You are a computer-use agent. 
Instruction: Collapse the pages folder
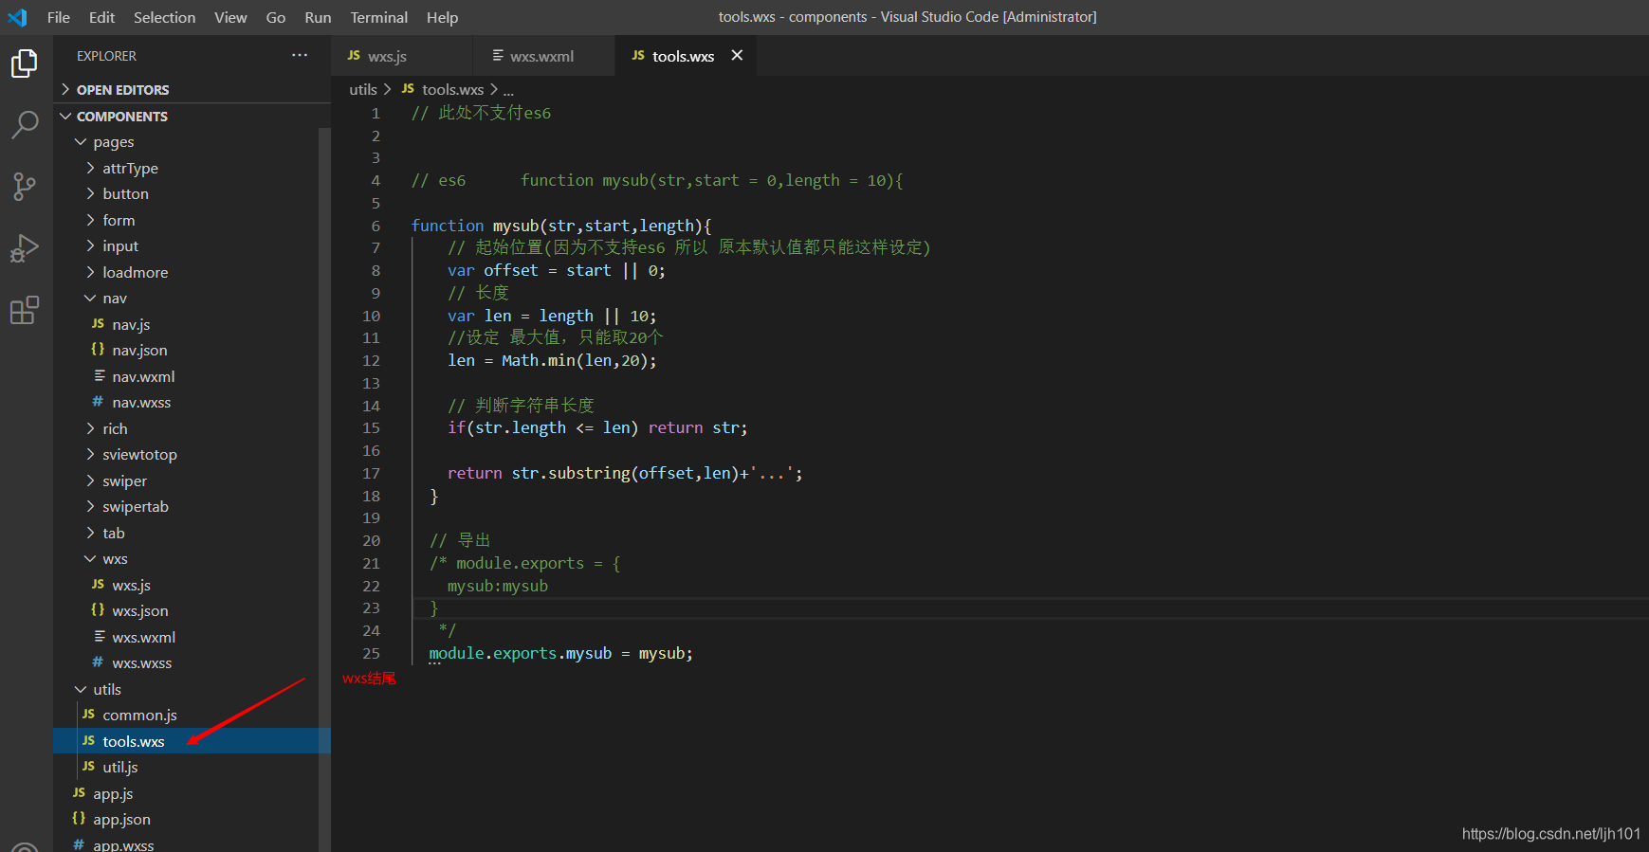[x=192, y=142]
